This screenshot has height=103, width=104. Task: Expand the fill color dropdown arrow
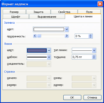(67, 29)
